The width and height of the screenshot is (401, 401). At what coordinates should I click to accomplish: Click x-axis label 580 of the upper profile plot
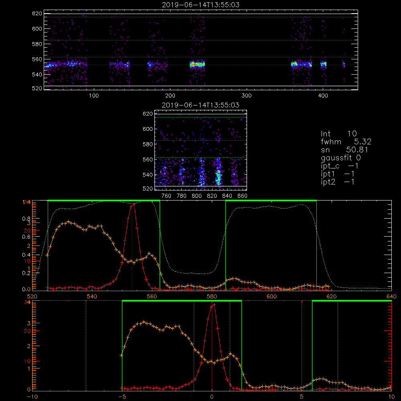click(x=212, y=296)
